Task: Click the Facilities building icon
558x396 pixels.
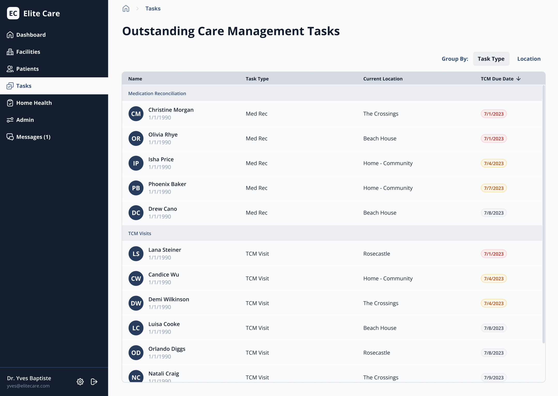Action: click(10, 52)
